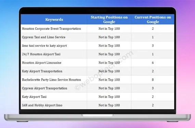The width and height of the screenshot is (195, 128).
Task: Click current position 2 for IAH and Hobby Airport limo
Action: point(153,105)
